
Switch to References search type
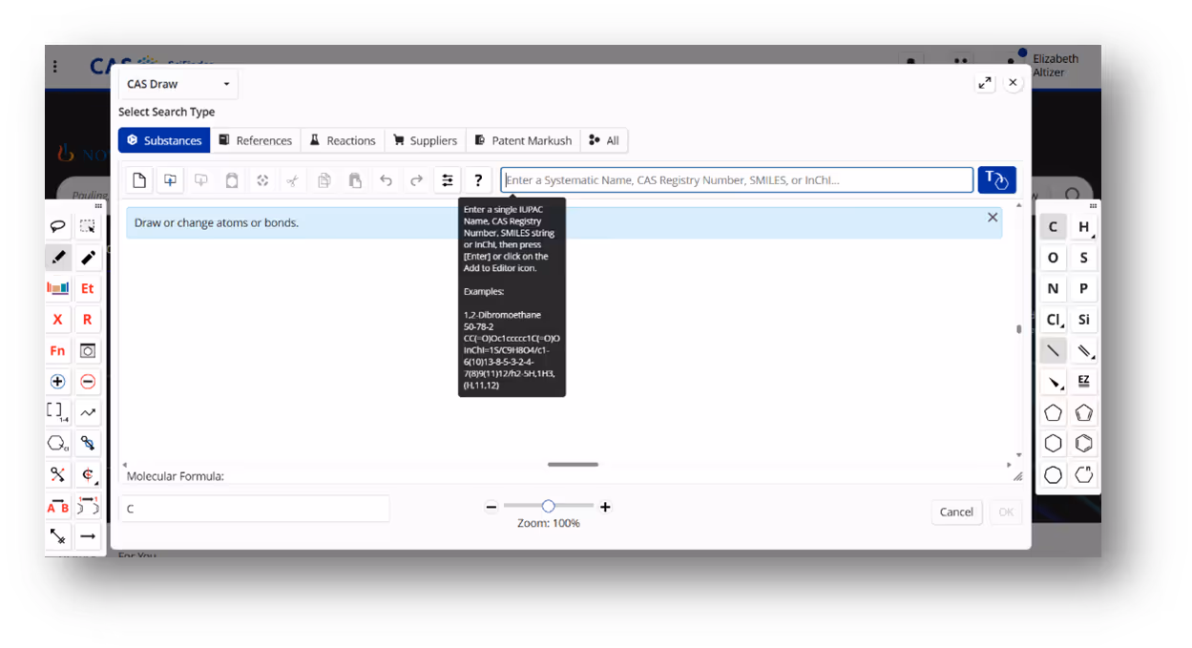(x=255, y=140)
